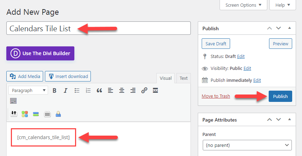Move Page Attributes box up
The width and height of the screenshot is (302, 156).
coord(269,119)
